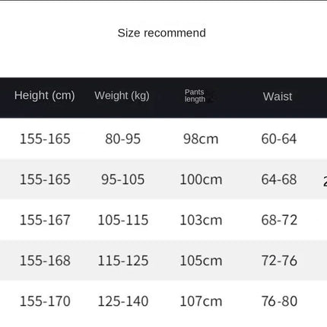Click the 95-105 weight cell
Viewport: 327px width, 327px height.
click(123, 179)
